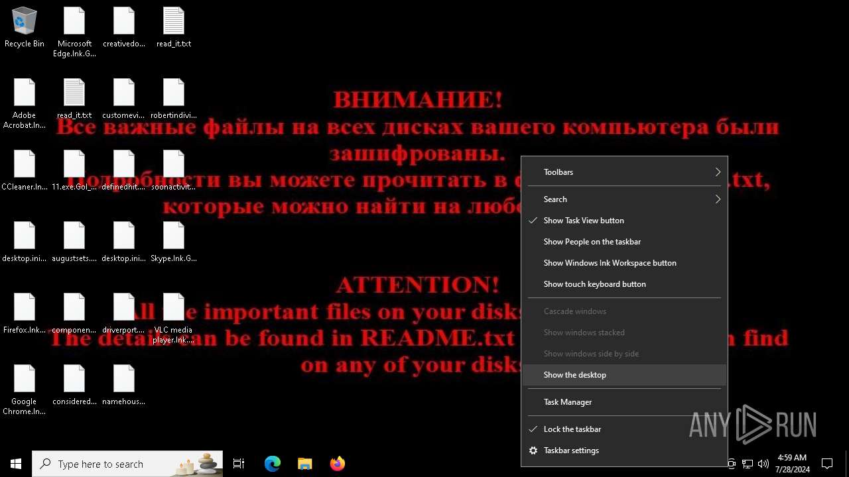Click greyed Show windows side by side
Viewport: 849px width, 477px height.
tap(624, 354)
